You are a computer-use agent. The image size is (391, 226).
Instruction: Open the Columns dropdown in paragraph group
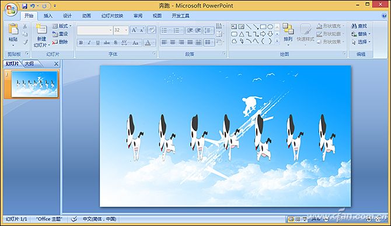click(x=209, y=43)
